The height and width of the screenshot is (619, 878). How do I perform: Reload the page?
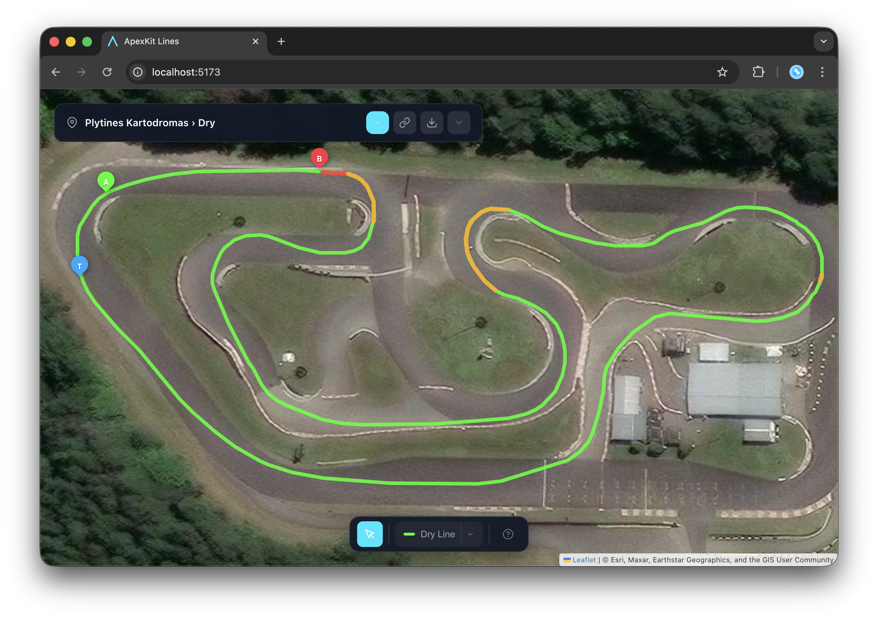107,72
